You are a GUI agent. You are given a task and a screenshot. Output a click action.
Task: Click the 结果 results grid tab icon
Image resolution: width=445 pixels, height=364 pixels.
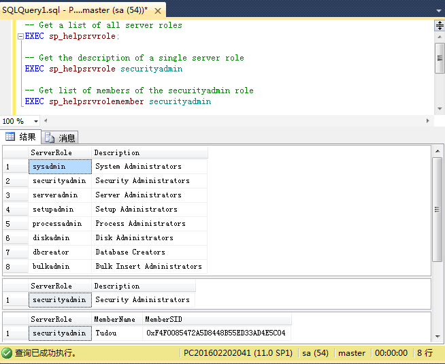(x=10, y=137)
